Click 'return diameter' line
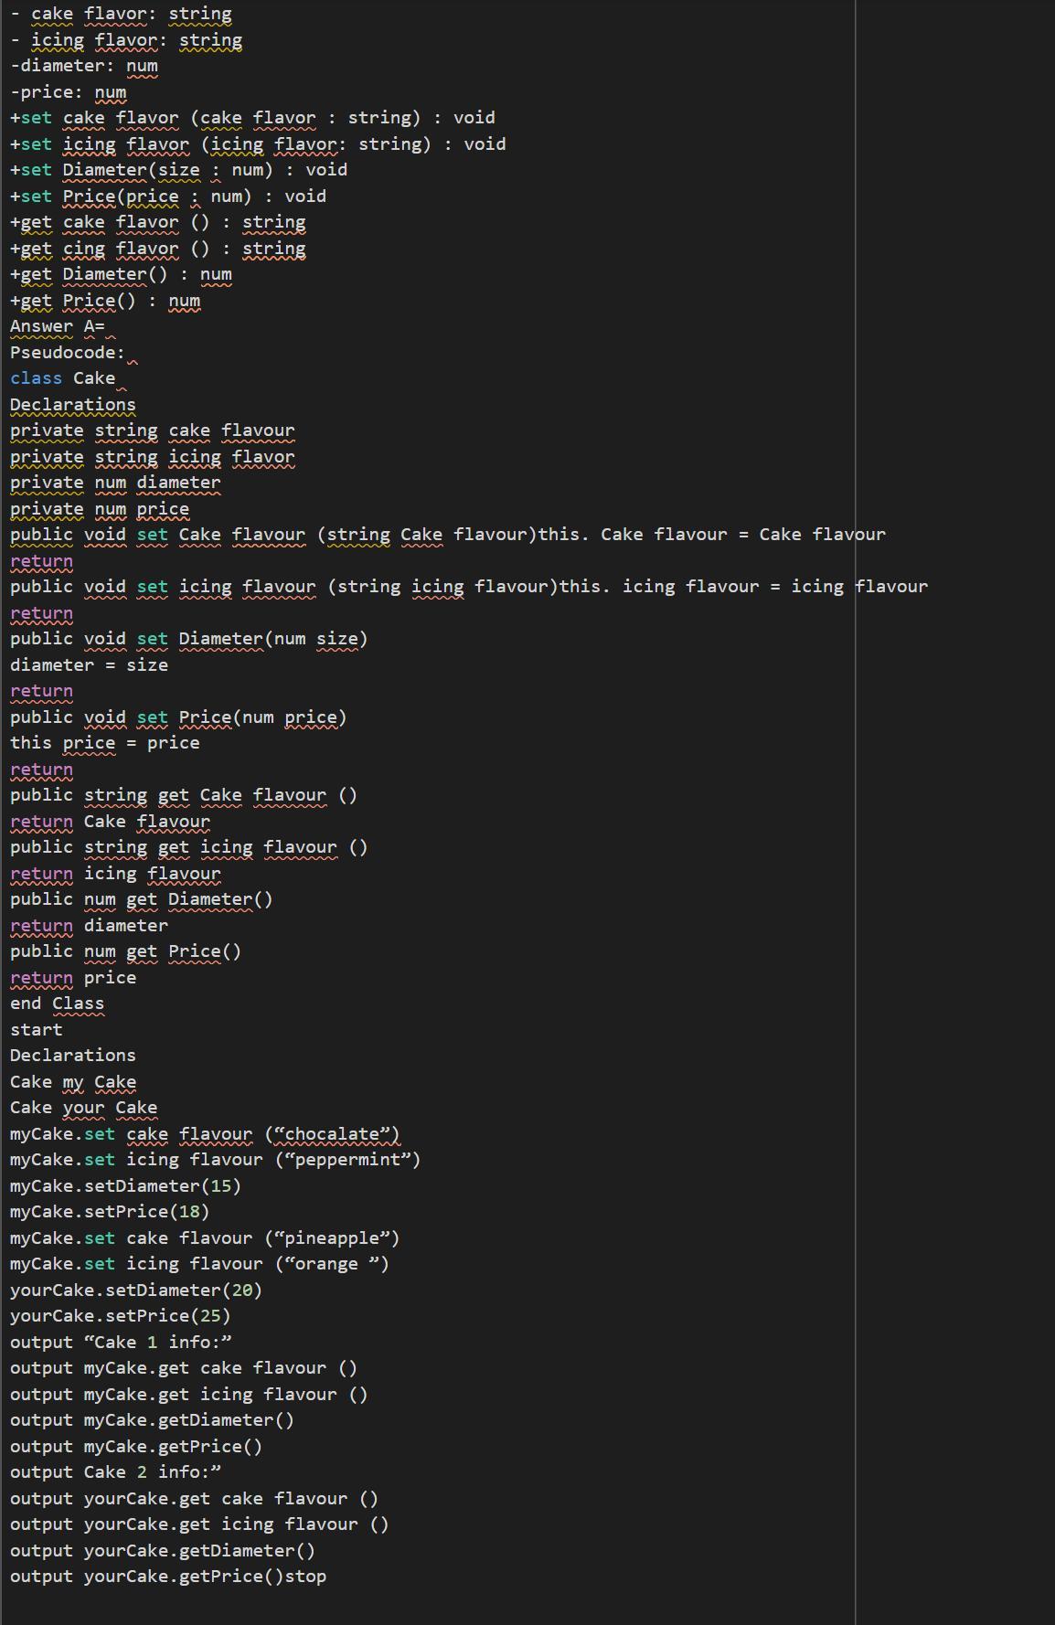Image resolution: width=1055 pixels, height=1625 pixels. click(x=90, y=926)
